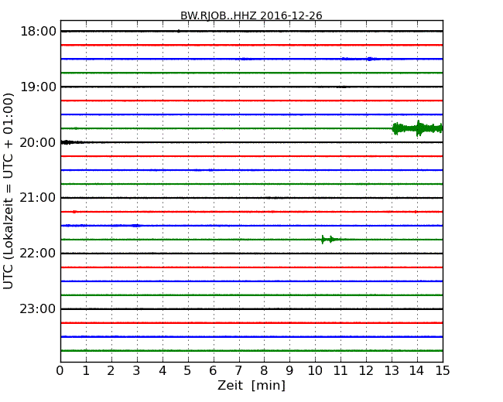Click the Zeit [min] x-axis label
503x402 pixels.
click(x=251, y=385)
